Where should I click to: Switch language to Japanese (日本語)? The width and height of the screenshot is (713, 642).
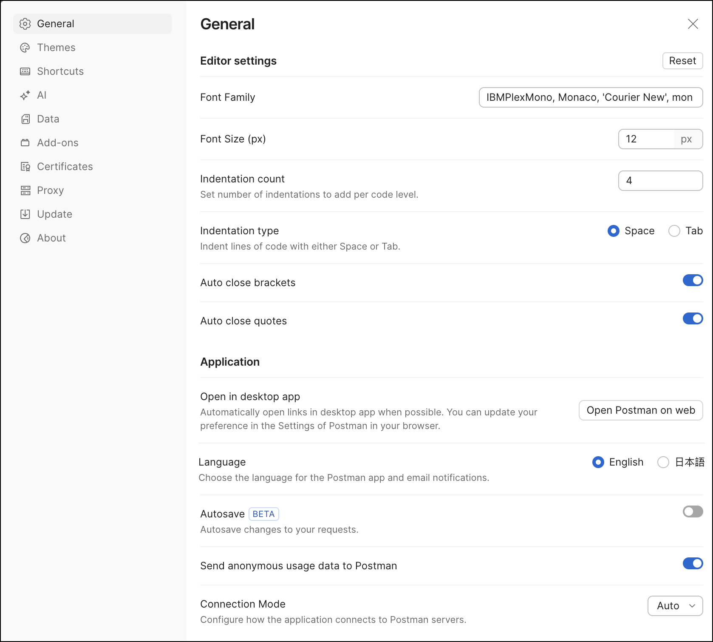(x=663, y=462)
